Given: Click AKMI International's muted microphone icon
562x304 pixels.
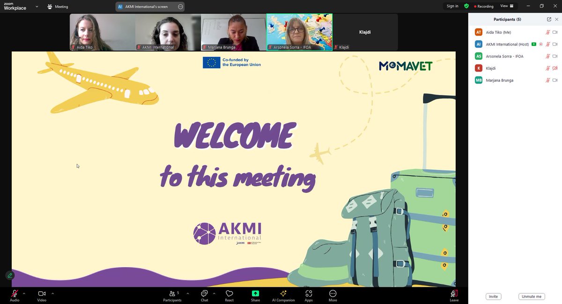Looking at the screenshot, I should (x=548, y=44).
